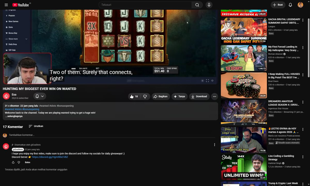The image size is (310, 186).
Task: Open DREAMERS AMATEUR LEAGUE SEASON 4 title
Action: point(284,103)
